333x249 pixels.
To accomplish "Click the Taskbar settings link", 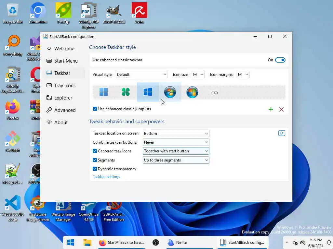I will click(x=106, y=177).
